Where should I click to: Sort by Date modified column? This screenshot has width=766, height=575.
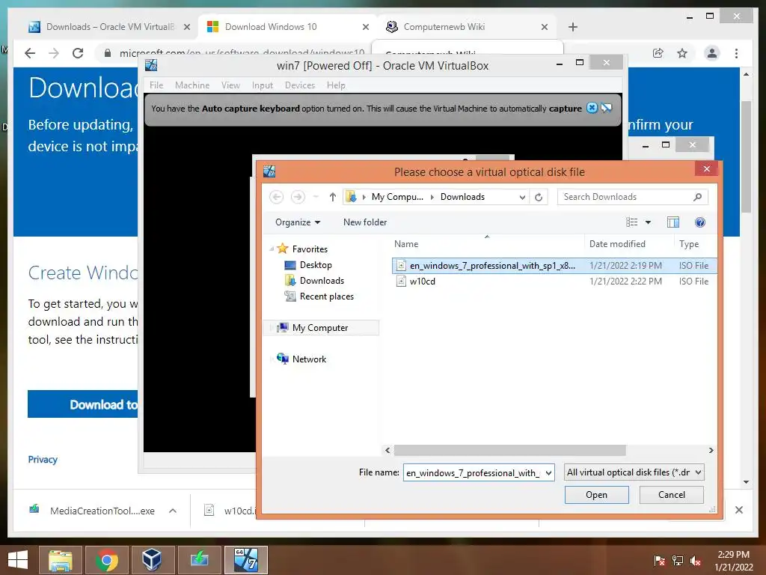[x=617, y=244]
